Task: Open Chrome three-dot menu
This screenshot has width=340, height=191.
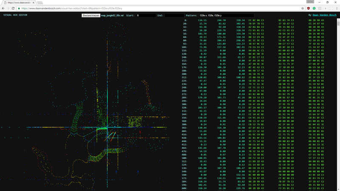Action: click(x=337, y=8)
